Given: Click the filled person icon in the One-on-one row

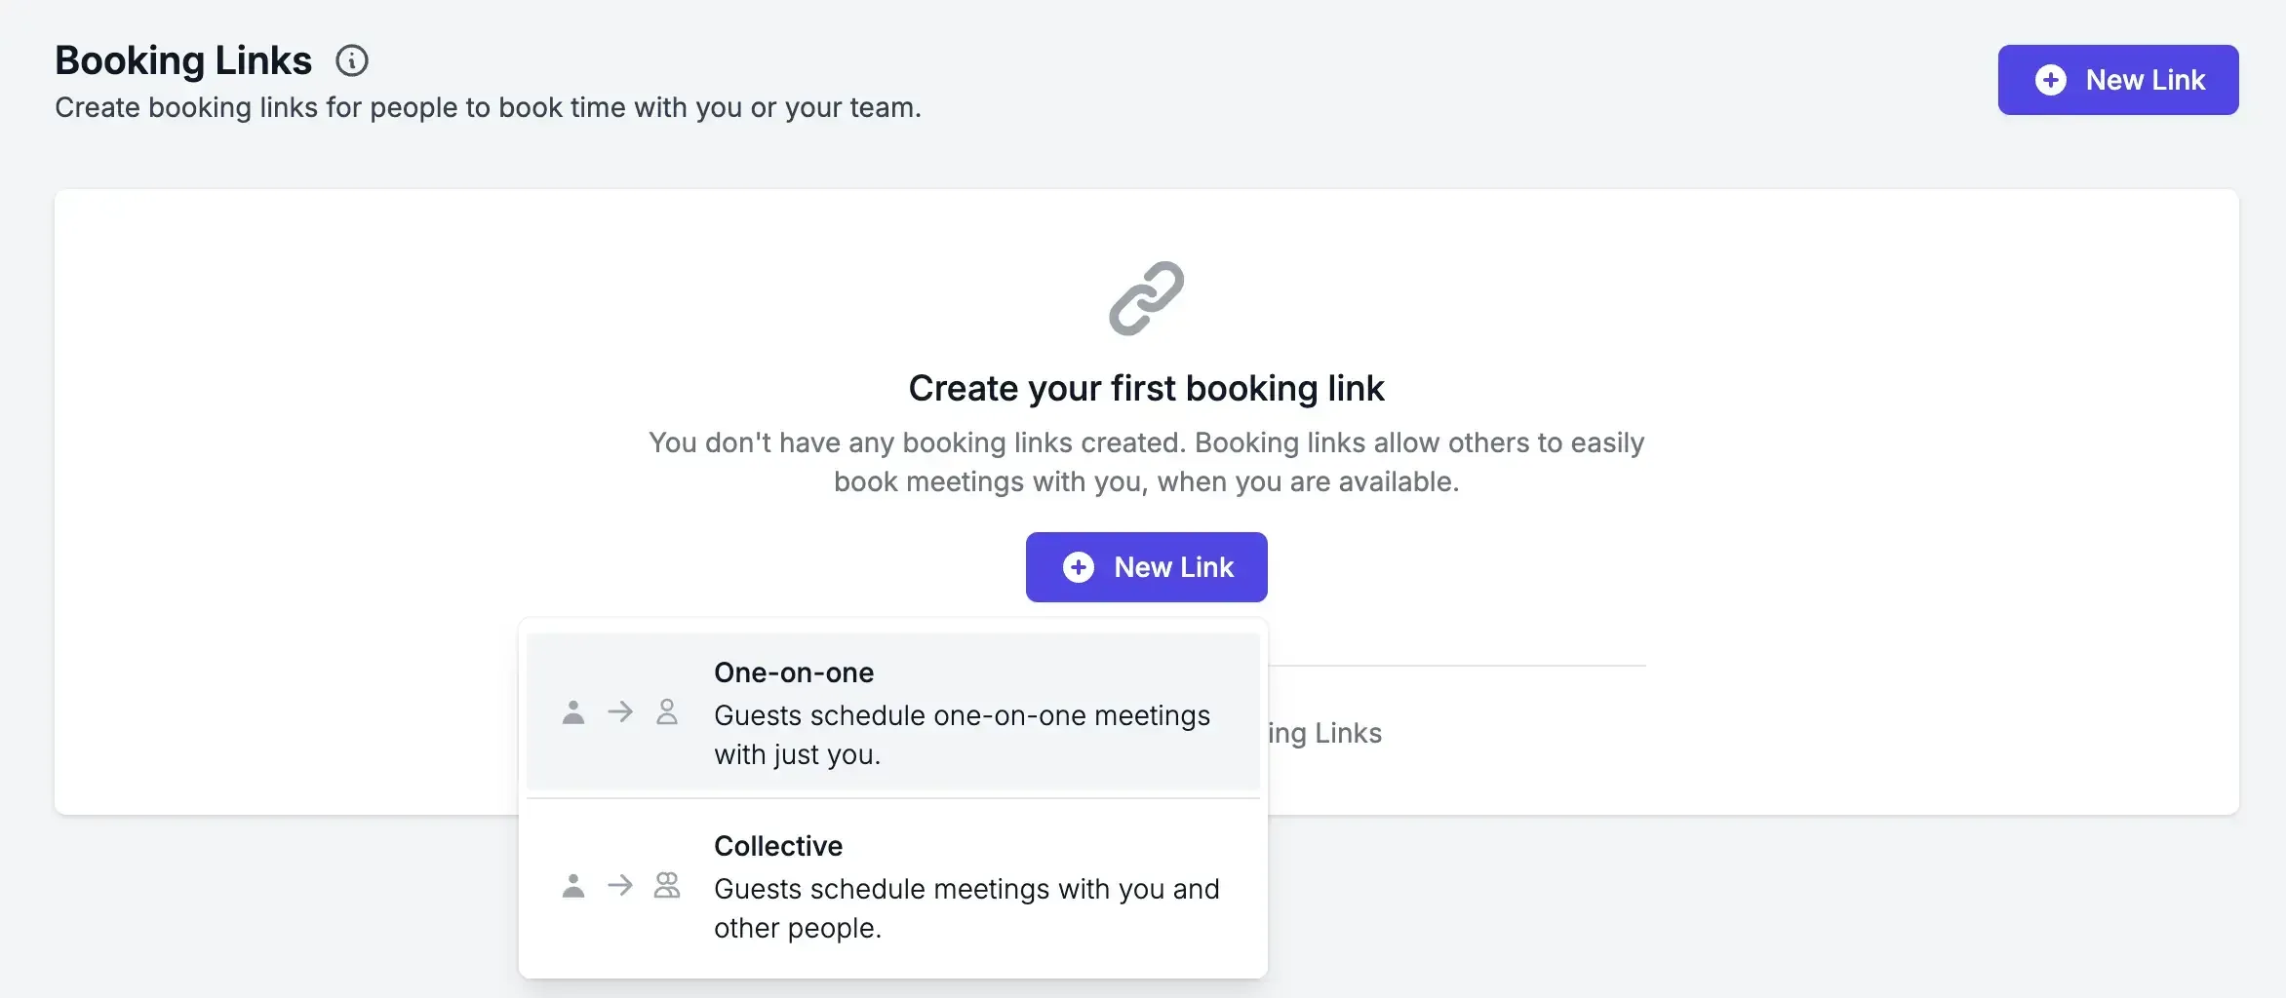Looking at the screenshot, I should point(574,712).
